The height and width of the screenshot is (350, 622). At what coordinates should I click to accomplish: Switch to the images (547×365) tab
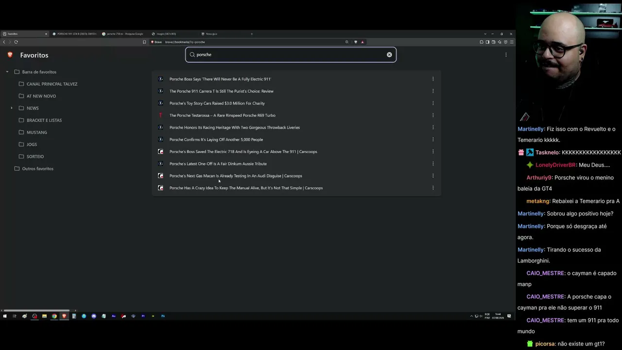(173, 34)
